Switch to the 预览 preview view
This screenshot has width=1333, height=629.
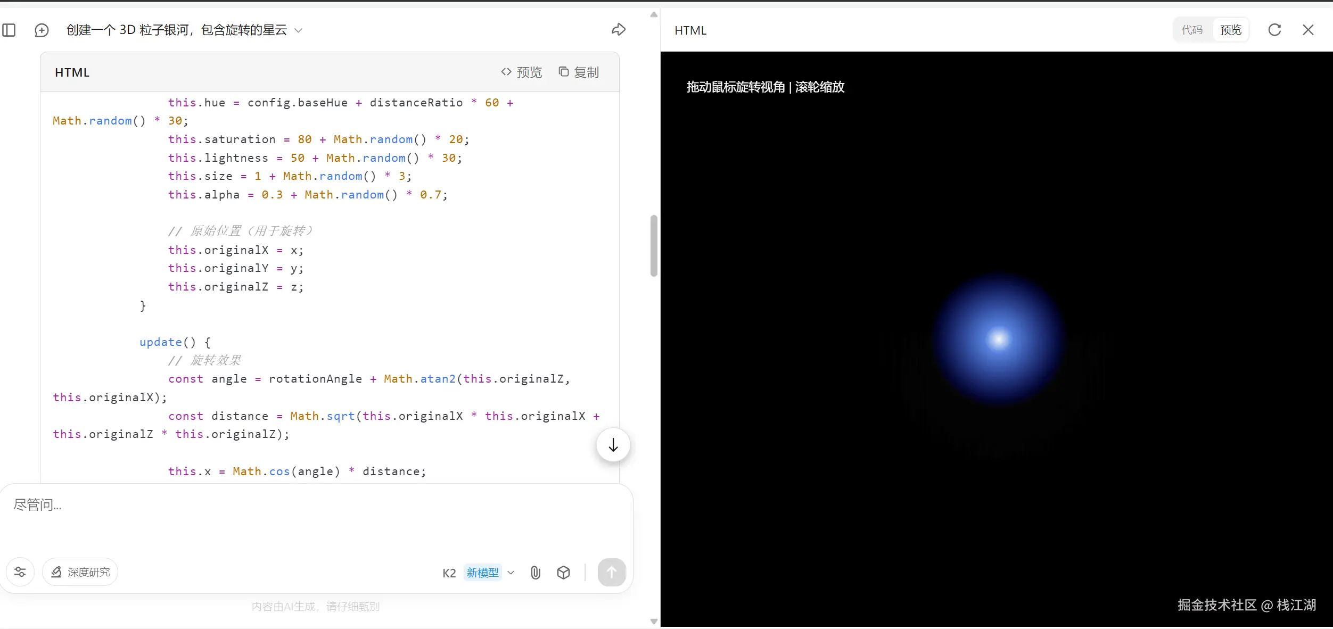pos(1230,30)
